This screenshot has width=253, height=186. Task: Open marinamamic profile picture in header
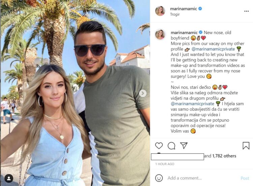160,11
